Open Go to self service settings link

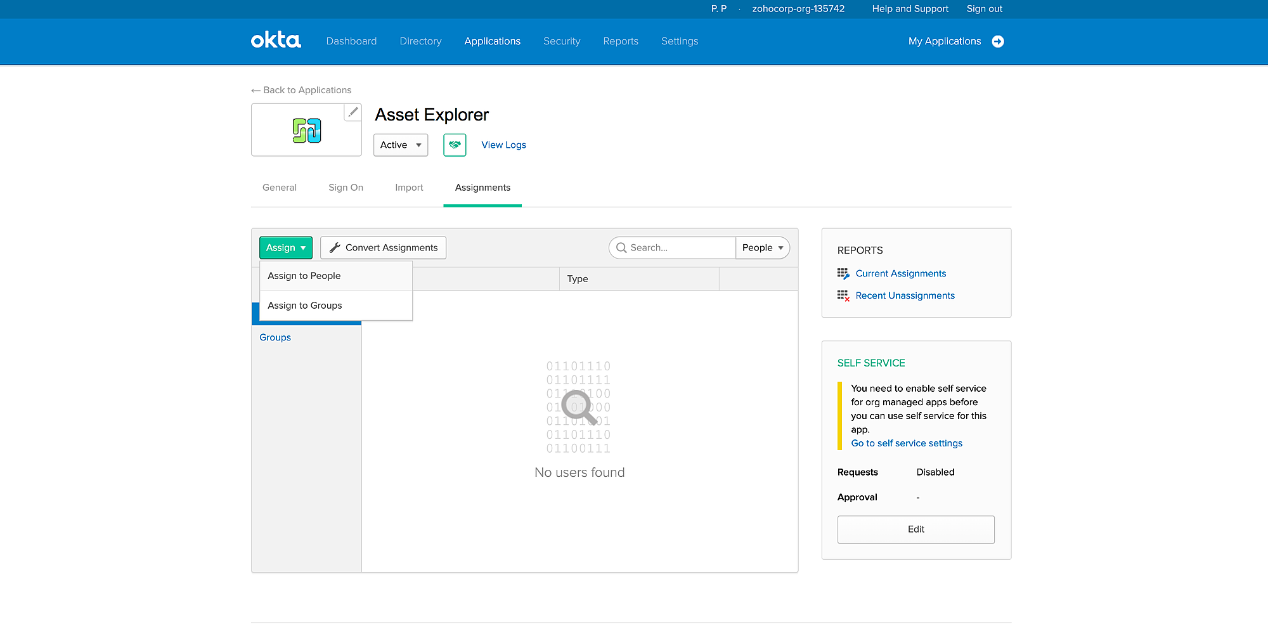(907, 443)
